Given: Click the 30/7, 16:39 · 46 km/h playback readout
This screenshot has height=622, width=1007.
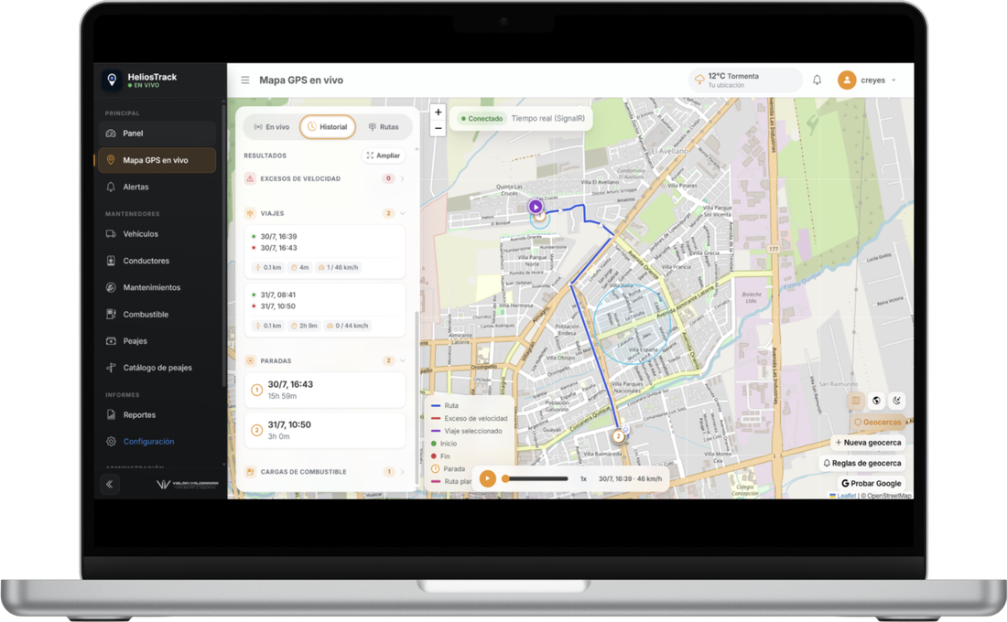Looking at the screenshot, I should [630, 479].
